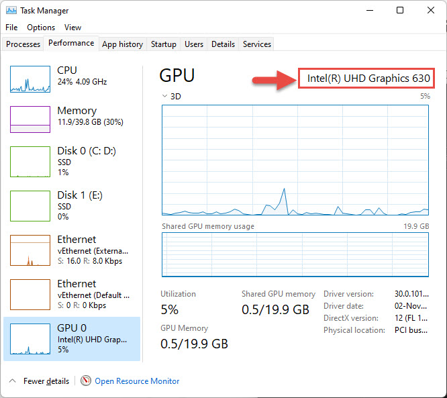Select the vEthernet (External) network entry
The image size is (447, 398).
[72, 250]
